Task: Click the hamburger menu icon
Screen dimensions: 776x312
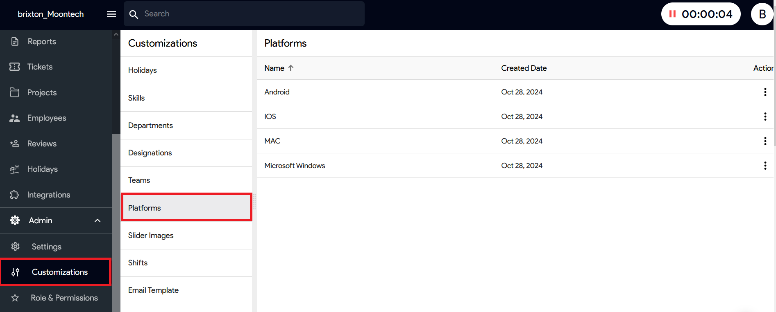Action: 111,14
